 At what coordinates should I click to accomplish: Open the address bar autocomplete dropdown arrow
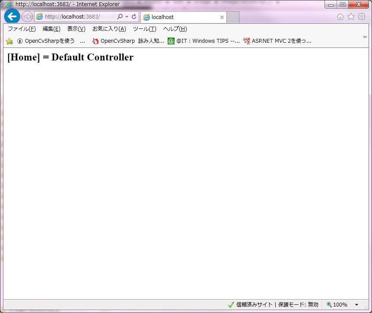point(127,16)
